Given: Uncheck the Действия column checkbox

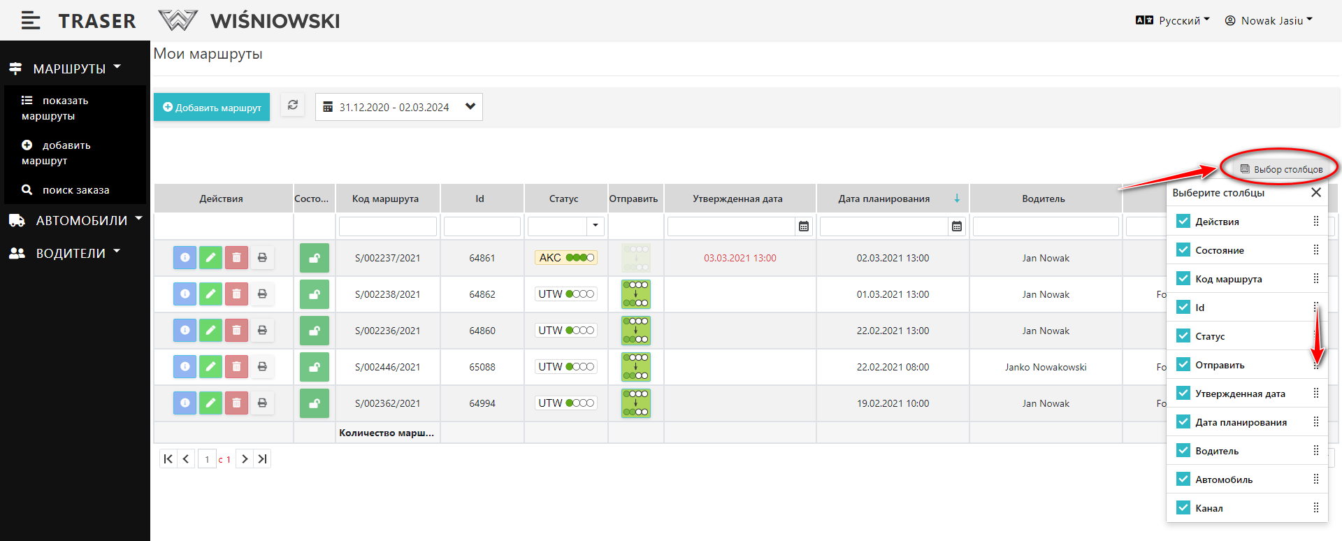Looking at the screenshot, I should click(x=1183, y=222).
